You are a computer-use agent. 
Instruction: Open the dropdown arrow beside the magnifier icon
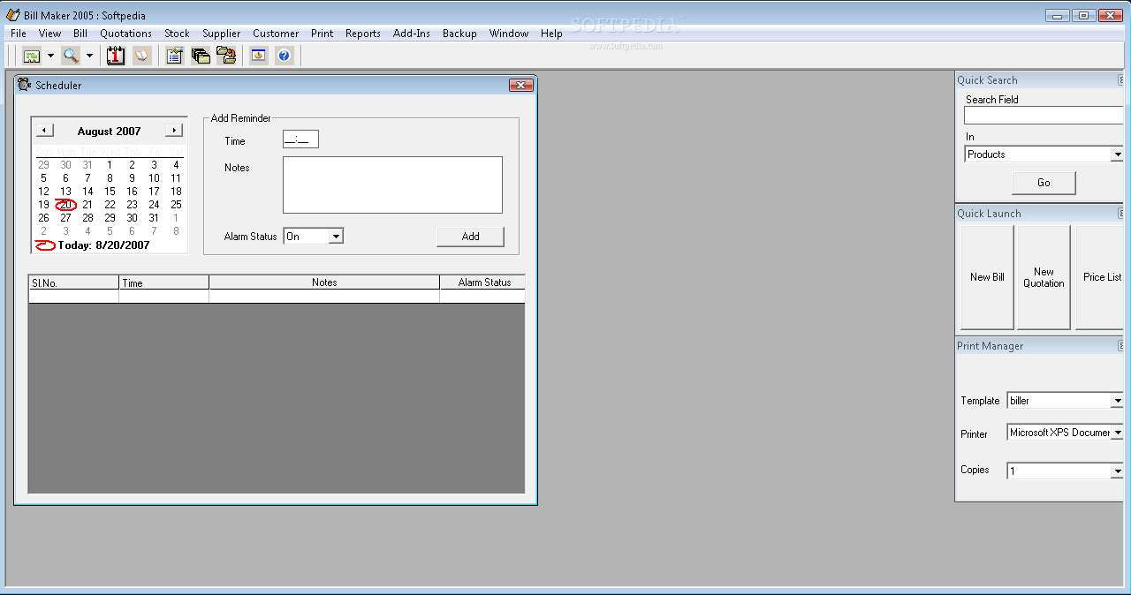pyautogui.click(x=89, y=56)
